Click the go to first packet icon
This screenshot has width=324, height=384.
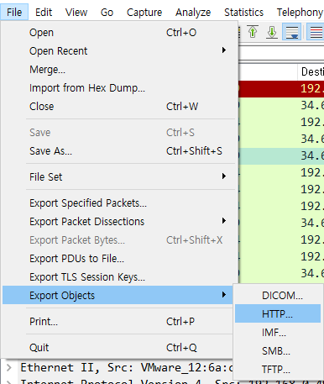253,32
